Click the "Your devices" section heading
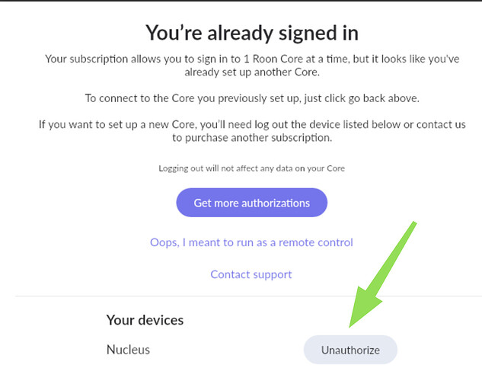The image size is (482, 381). [x=145, y=319]
